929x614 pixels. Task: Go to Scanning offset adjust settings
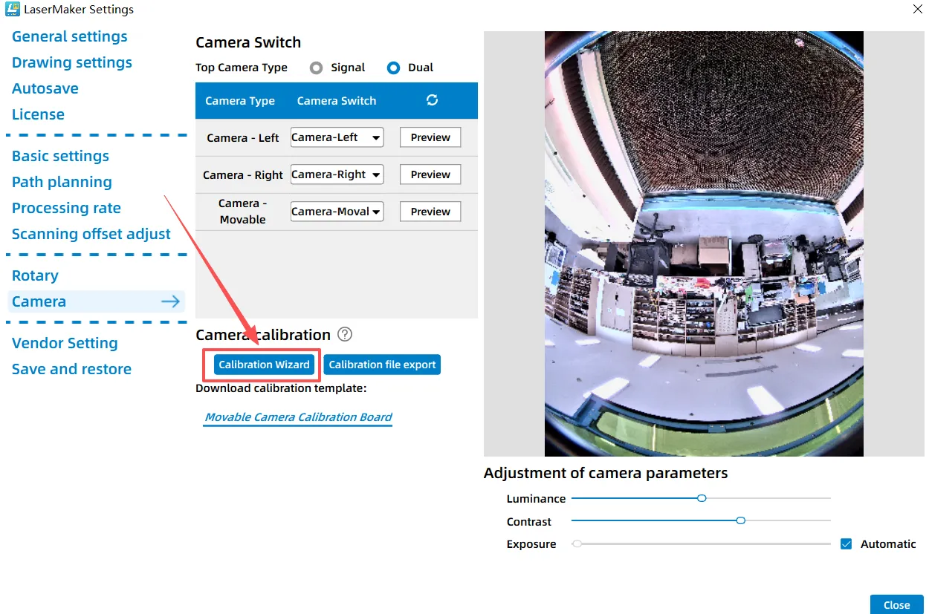point(91,234)
